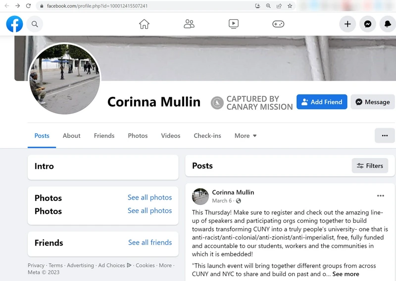Click the browser forward arrow
396x281 pixels.
[x=17, y=6]
